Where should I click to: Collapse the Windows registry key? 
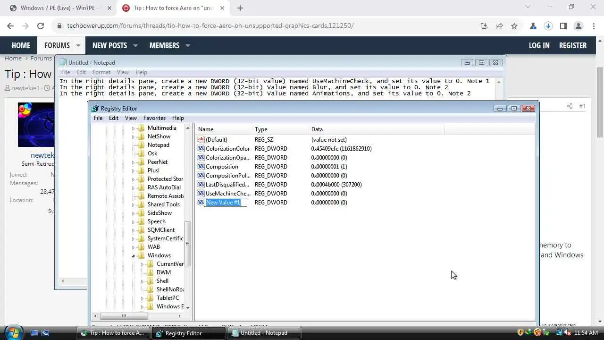coord(134,255)
